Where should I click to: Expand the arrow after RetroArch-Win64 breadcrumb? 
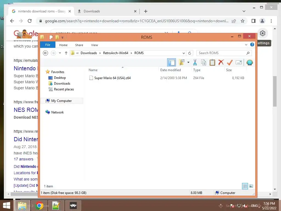(131, 53)
